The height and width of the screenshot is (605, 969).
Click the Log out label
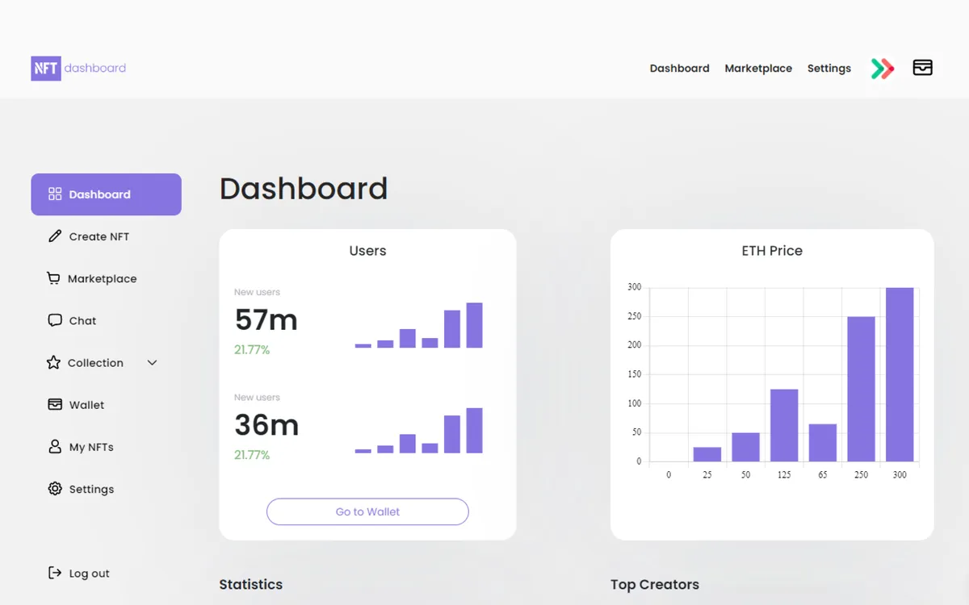click(x=90, y=574)
